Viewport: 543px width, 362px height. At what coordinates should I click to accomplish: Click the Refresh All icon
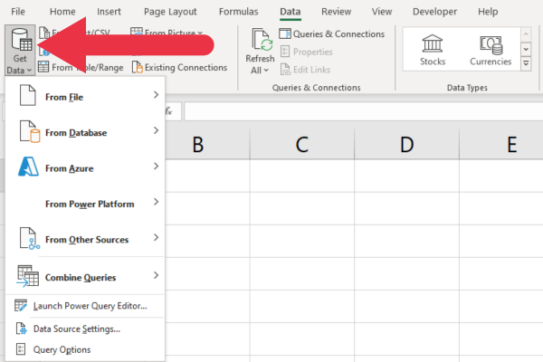point(262,40)
